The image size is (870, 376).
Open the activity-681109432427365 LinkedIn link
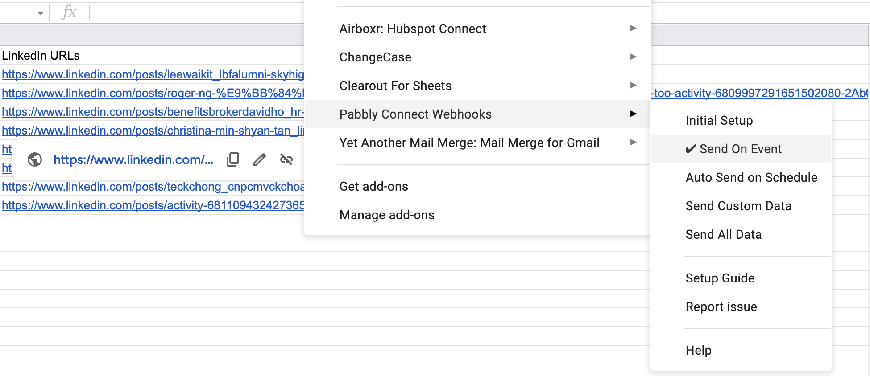153,205
